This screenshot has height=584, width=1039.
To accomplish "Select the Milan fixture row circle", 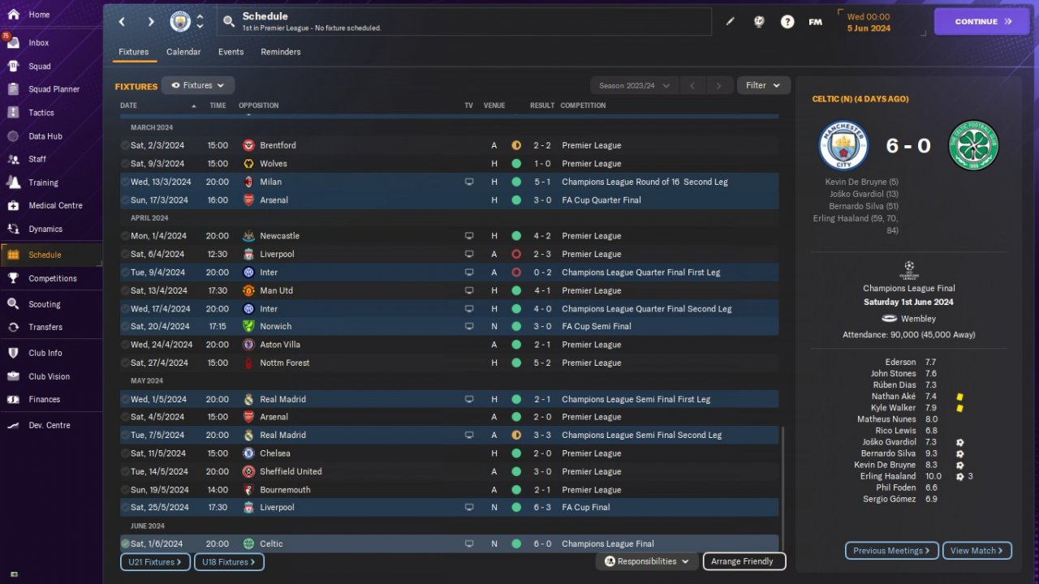I will pos(125,182).
